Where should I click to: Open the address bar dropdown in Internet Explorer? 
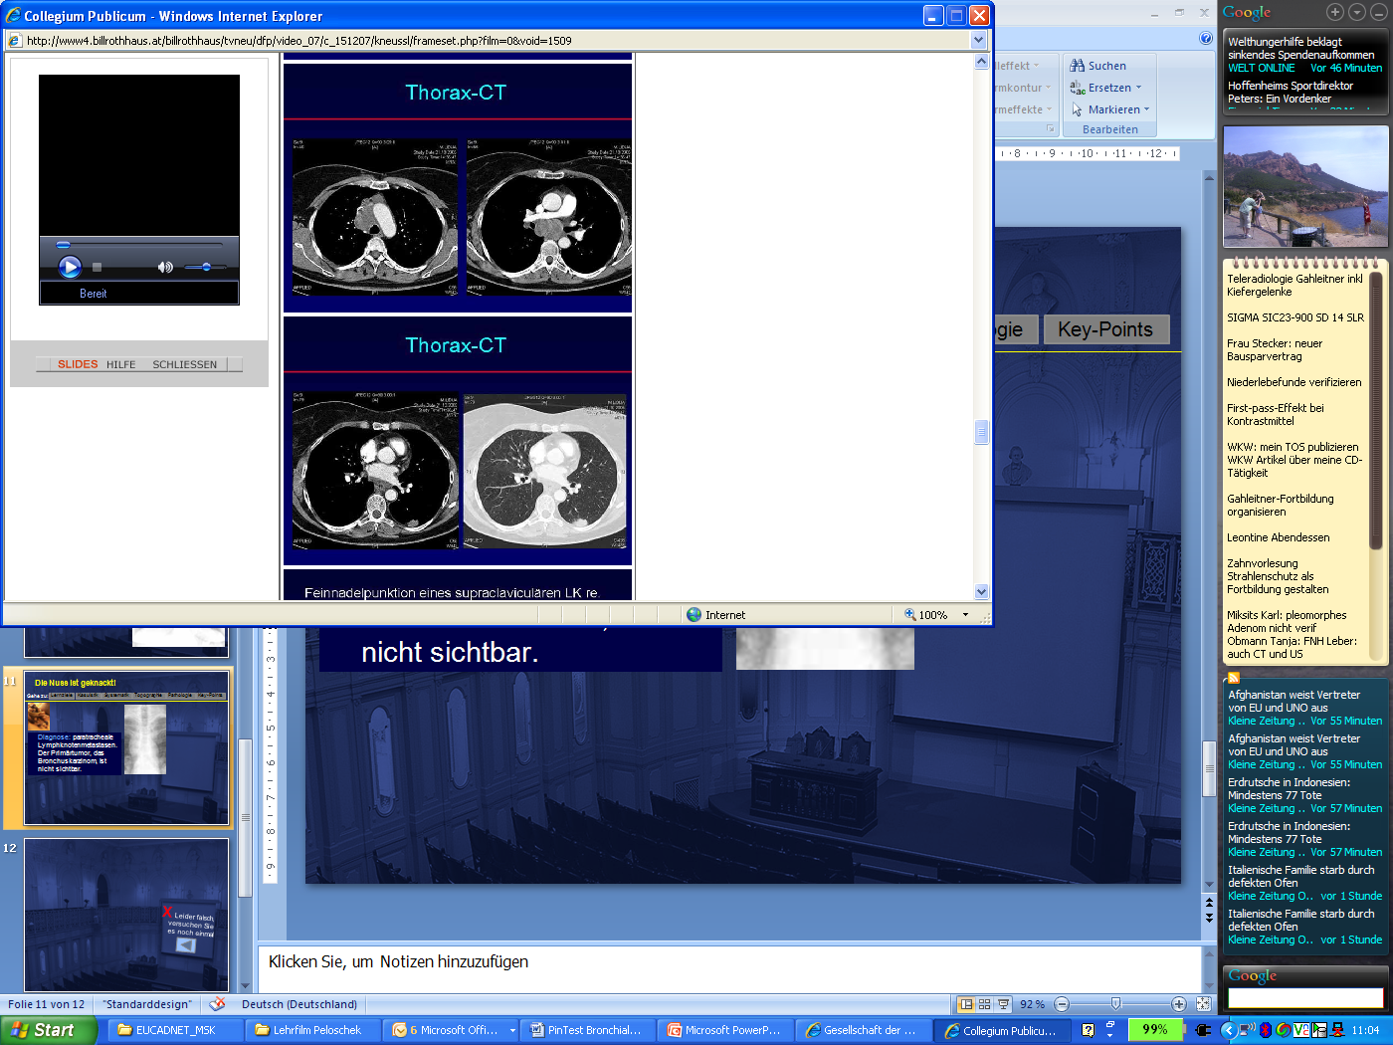pos(978,41)
